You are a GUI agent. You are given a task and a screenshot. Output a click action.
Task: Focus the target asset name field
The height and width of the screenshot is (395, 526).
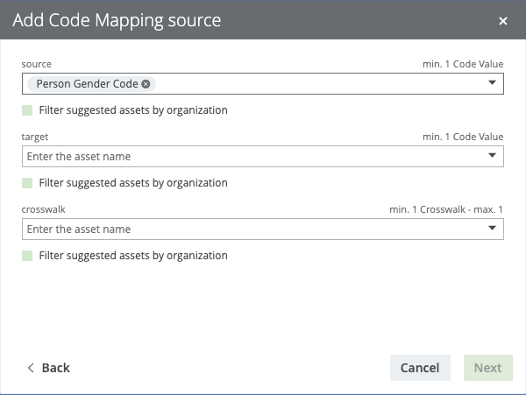point(245,157)
